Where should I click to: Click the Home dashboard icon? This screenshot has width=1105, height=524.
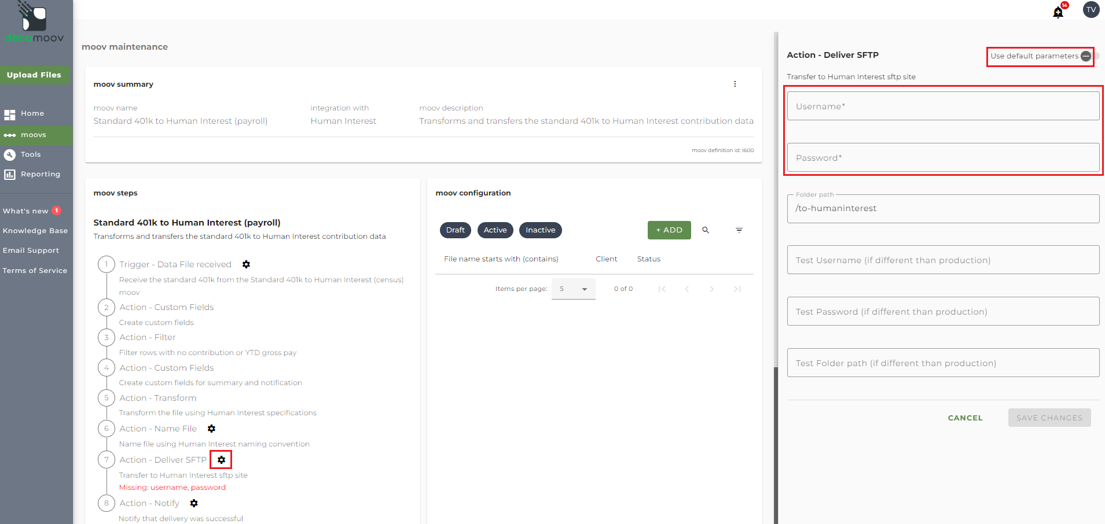pyautogui.click(x=10, y=114)
